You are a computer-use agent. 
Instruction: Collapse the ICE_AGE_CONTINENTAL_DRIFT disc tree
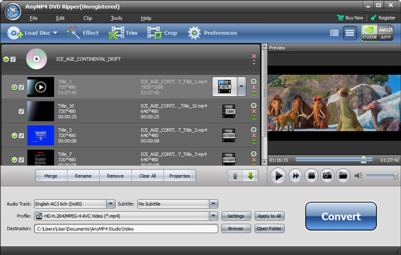coord(6,59)
